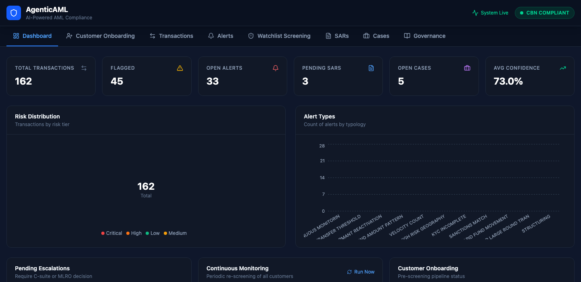Viewport: 581px width, 282px height.
Task: Click the AgenticAML shield logo icon
Action: click(x=14, y=13)
